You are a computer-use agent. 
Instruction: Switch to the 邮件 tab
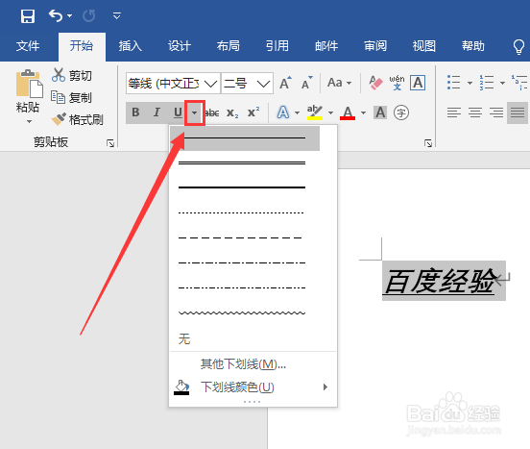click(326, 46)
